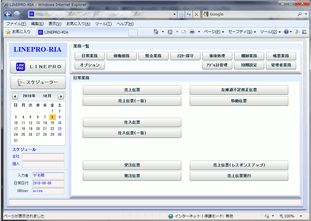This screenshot has height=221, width=311.
Task: Select the 初期設定 category button
Action: click(x=249, y=65)
